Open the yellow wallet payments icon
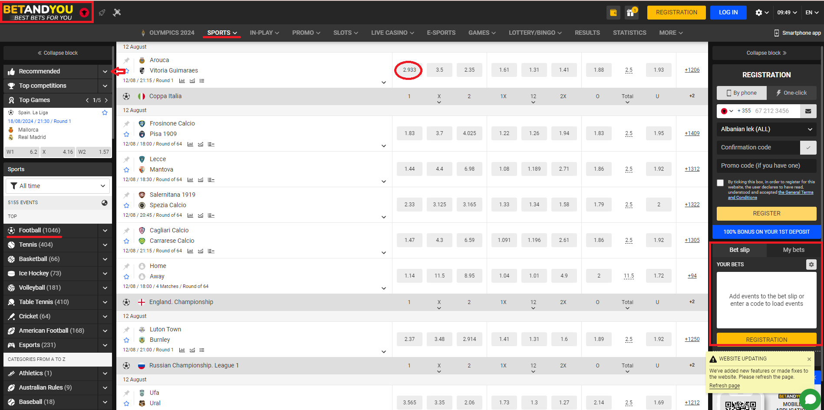This screenshot has width=824, height=410. click(613, 13)
